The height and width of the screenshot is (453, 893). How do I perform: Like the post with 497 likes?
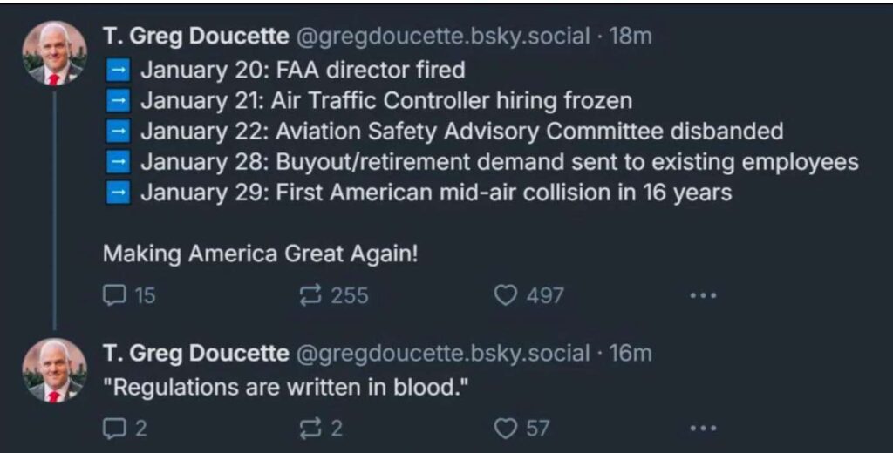[506, 295]
